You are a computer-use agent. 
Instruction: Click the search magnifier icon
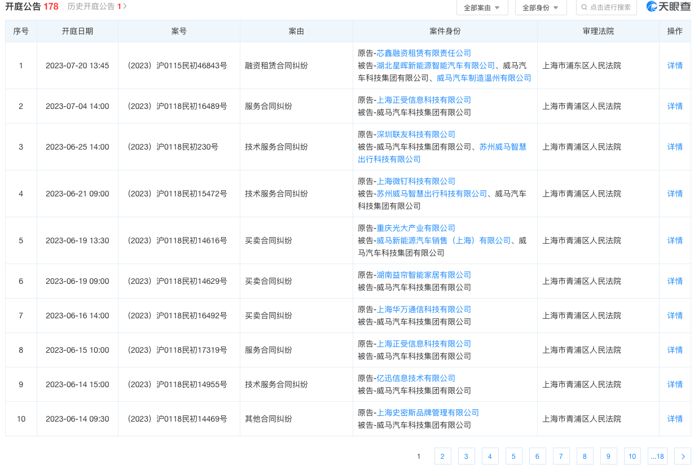pos(585,7)
